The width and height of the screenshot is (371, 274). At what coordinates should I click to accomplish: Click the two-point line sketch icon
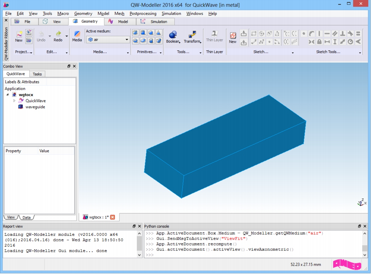(254, 42)
